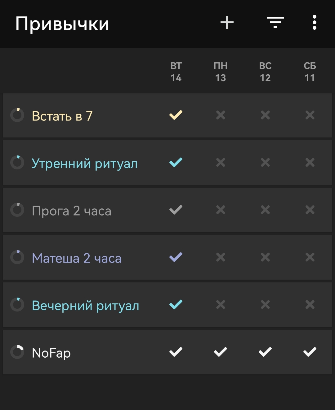Uncheck NoFap for Monday 13
This screenshot has width=335, height=410.
221,352
